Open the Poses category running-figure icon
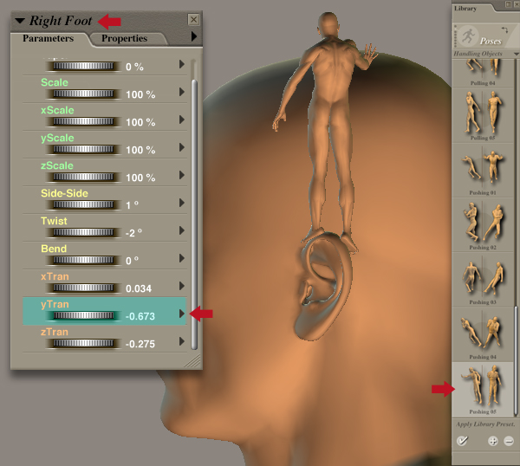The height and width of the screenshot is (466, 520). coord(468,36)
